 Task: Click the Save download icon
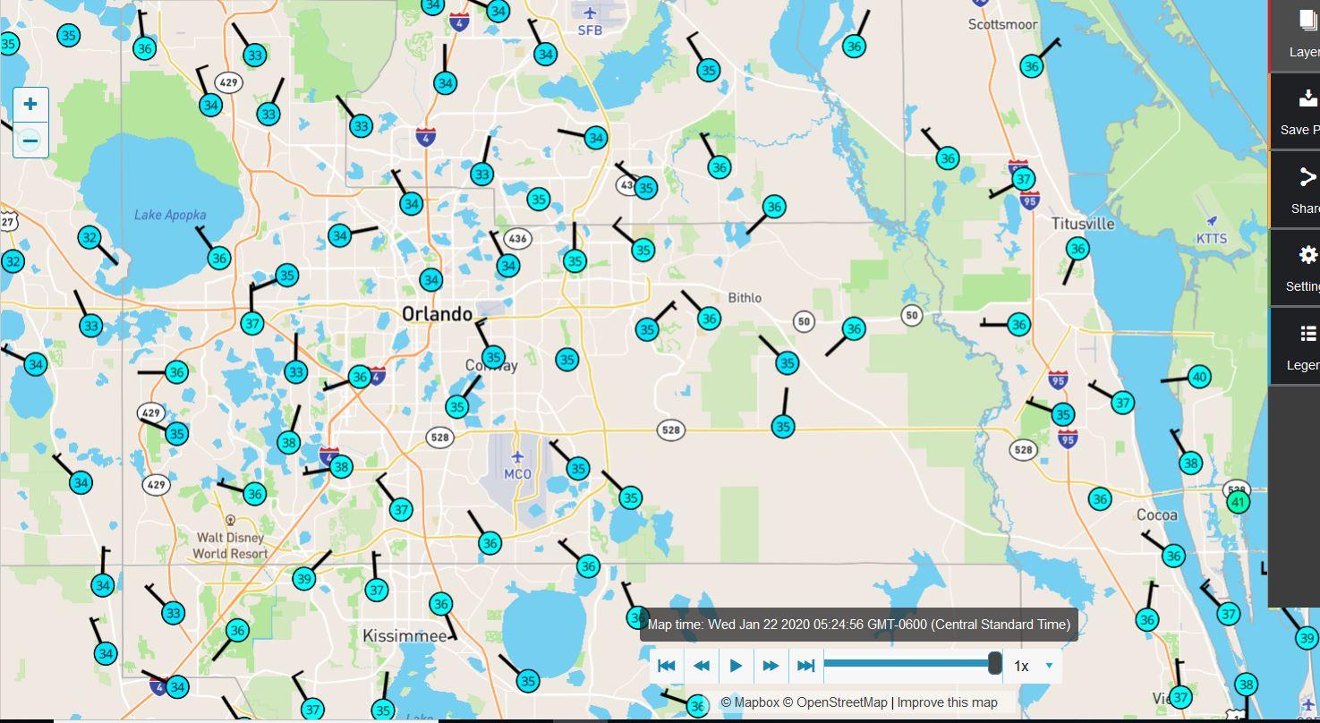pos(1307,111)
